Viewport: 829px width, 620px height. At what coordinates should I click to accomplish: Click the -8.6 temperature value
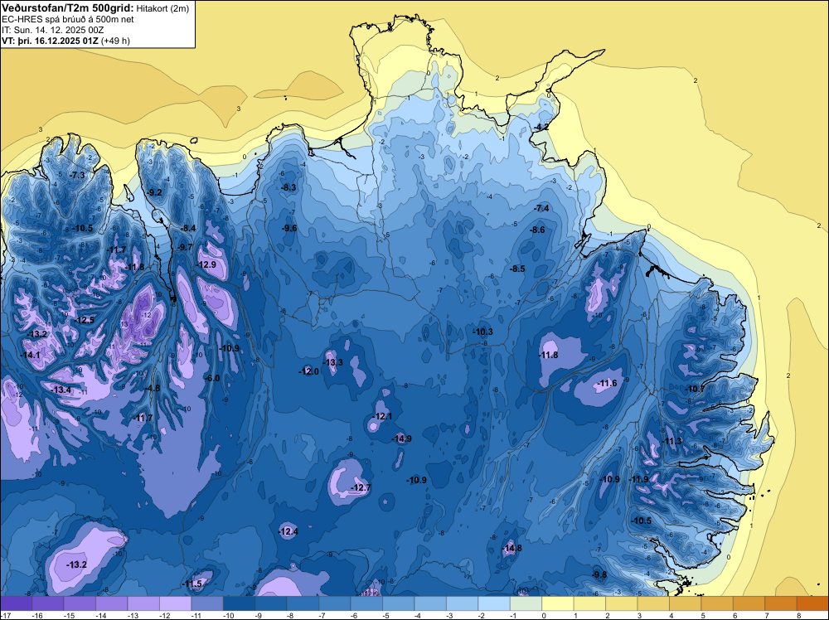(537, 230)
